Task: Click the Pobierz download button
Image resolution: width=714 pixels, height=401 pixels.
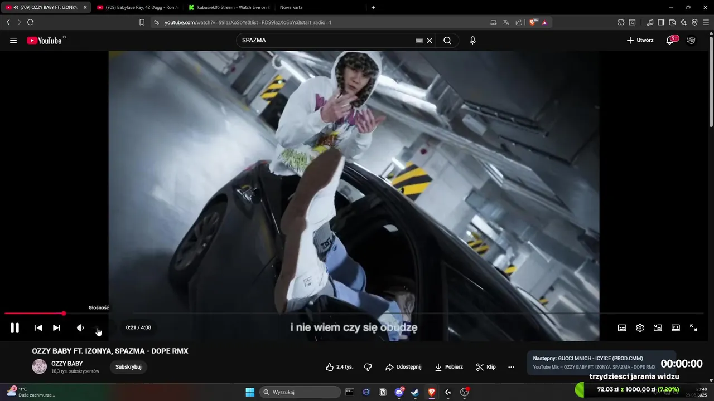Action: (449, 367)
